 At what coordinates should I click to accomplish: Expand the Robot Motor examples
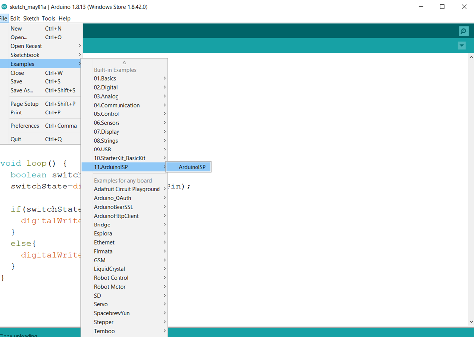pos(124,287)
